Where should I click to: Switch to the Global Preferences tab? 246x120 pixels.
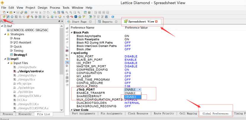pos(216,114)
